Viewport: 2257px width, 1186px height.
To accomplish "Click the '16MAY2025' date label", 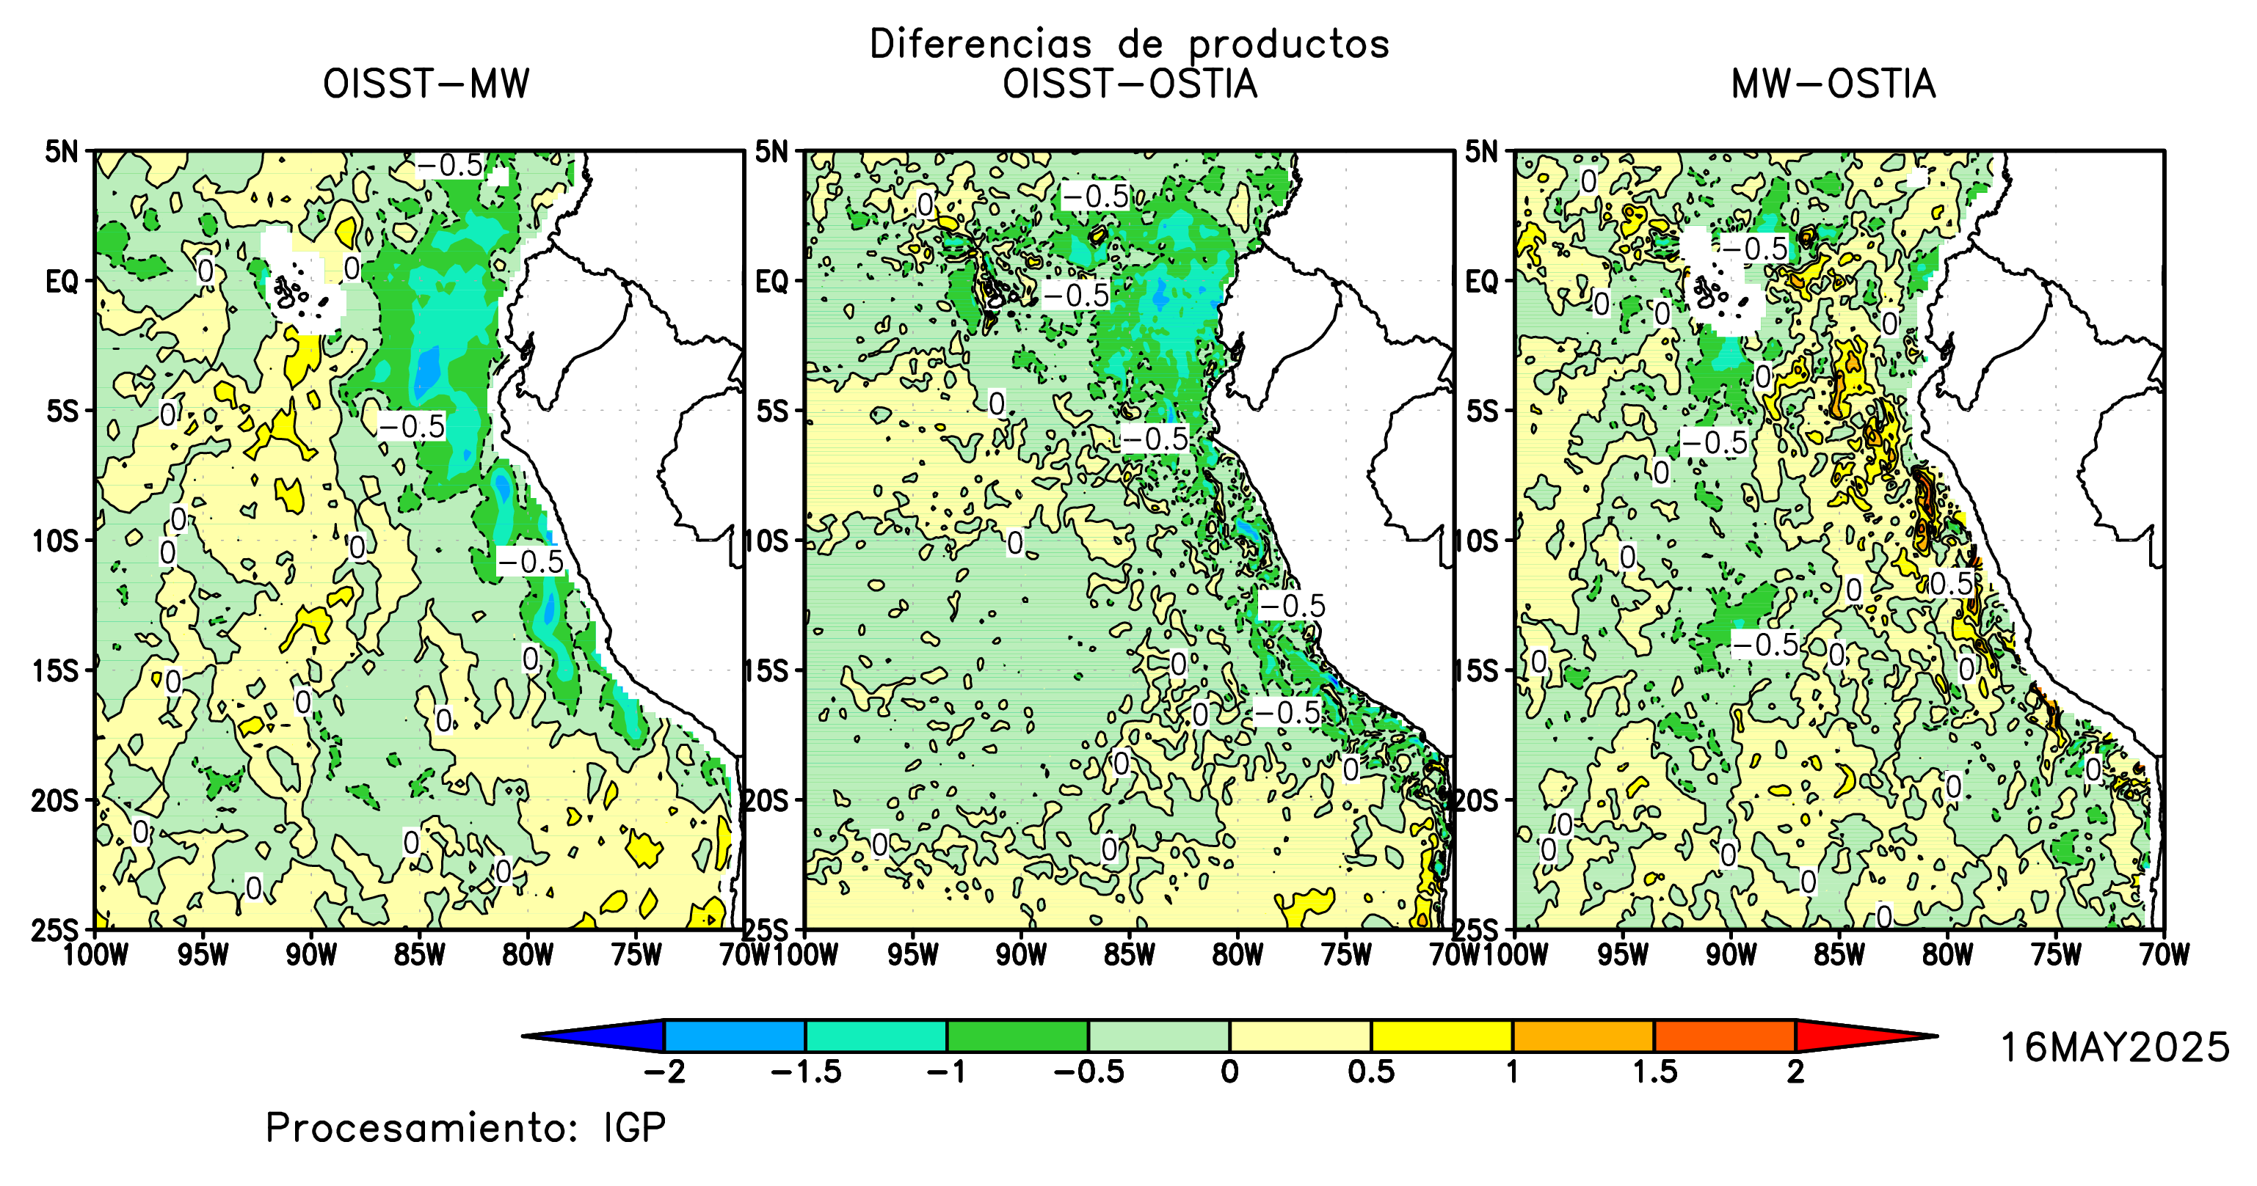I will [2115, 1047].
